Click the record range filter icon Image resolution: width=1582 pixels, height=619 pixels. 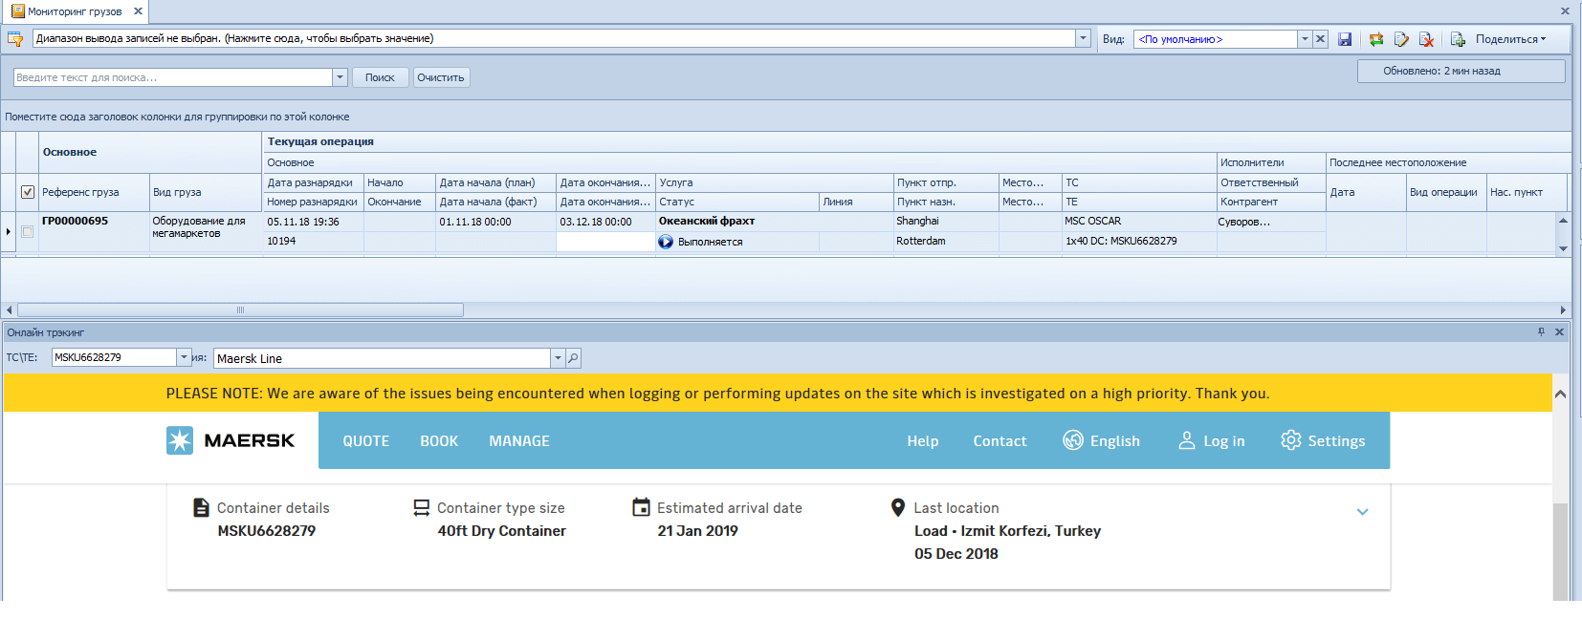click(15, 39)
